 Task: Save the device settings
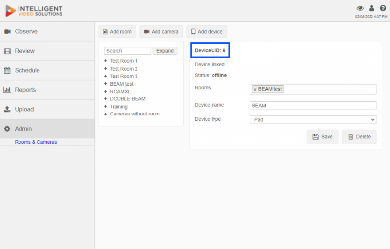(322, 137)
